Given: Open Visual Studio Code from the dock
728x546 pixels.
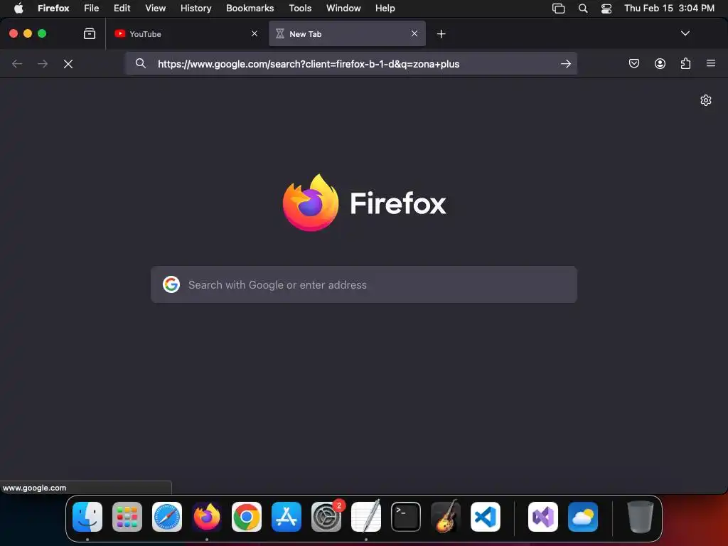Looking at the screenshot, I should point(486,516).
